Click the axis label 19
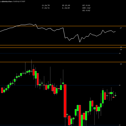This screenshot has height=126, width=126. click(121, 47)
